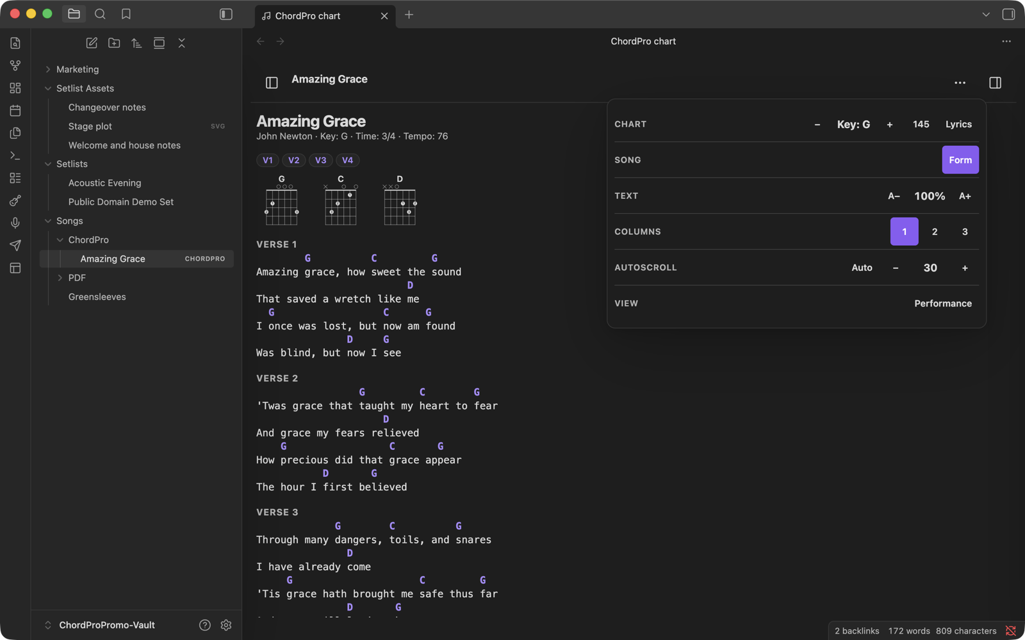Open vault settings gear

pos(226,625)
